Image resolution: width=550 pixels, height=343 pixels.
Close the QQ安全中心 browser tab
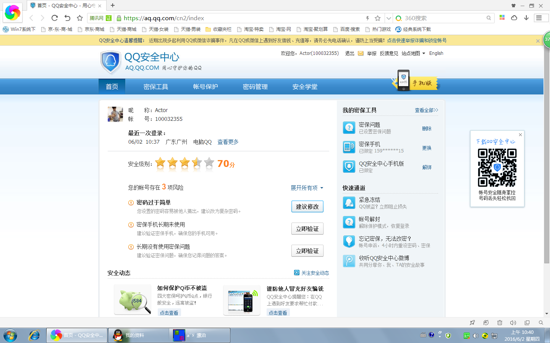[x=100, y=6]
